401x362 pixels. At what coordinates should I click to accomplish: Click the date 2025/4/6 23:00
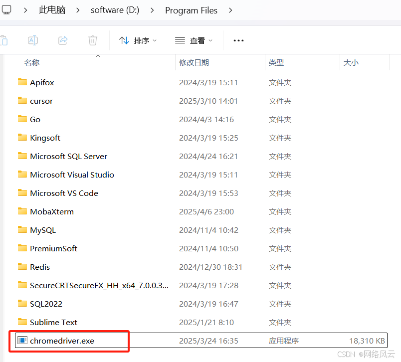[x=206, y=212]
